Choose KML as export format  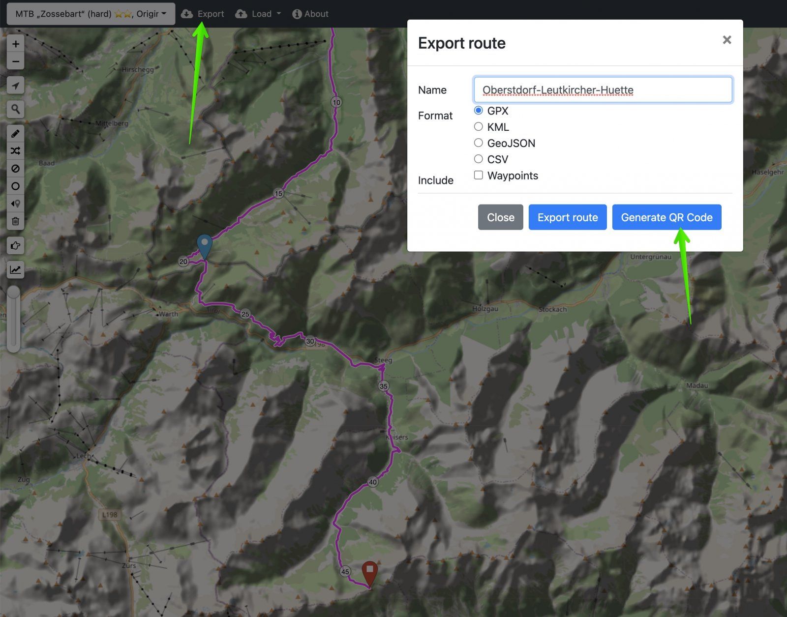[x=478, y=126]
